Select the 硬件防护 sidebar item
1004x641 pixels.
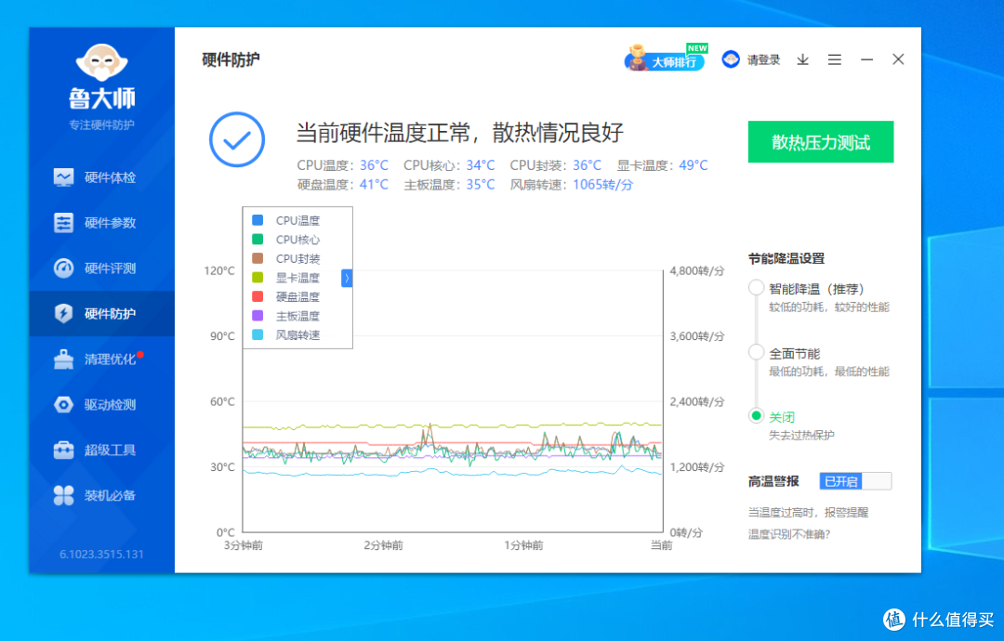tap(102, 313)
